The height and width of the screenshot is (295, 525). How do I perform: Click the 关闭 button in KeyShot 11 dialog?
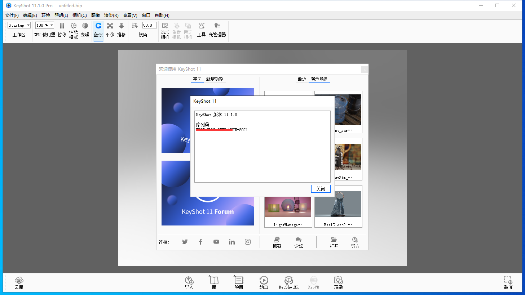click(321, 189)
